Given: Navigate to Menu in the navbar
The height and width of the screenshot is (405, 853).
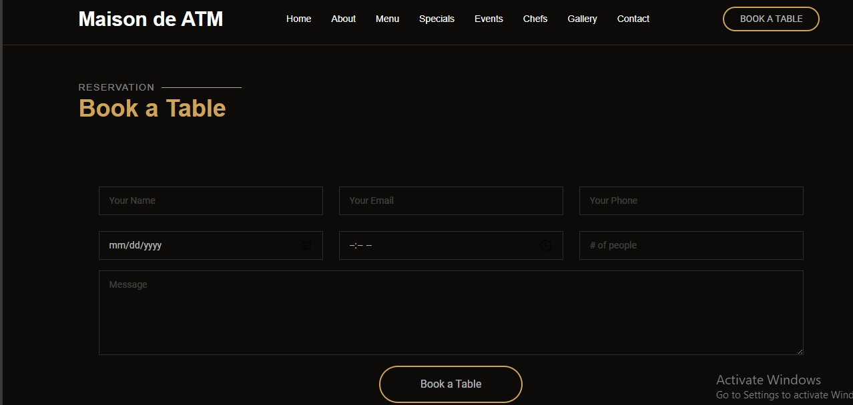Looking at the screenshot, I should 387,19.
